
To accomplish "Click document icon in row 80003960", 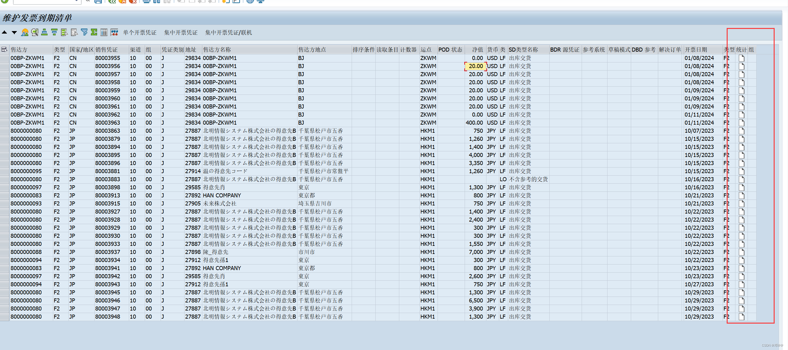I will [742, 99].
